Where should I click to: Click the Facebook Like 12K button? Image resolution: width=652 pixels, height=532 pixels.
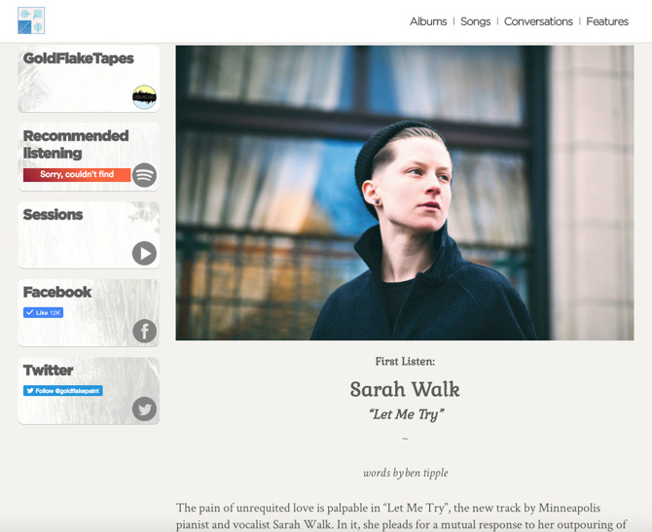click(43, 312)
